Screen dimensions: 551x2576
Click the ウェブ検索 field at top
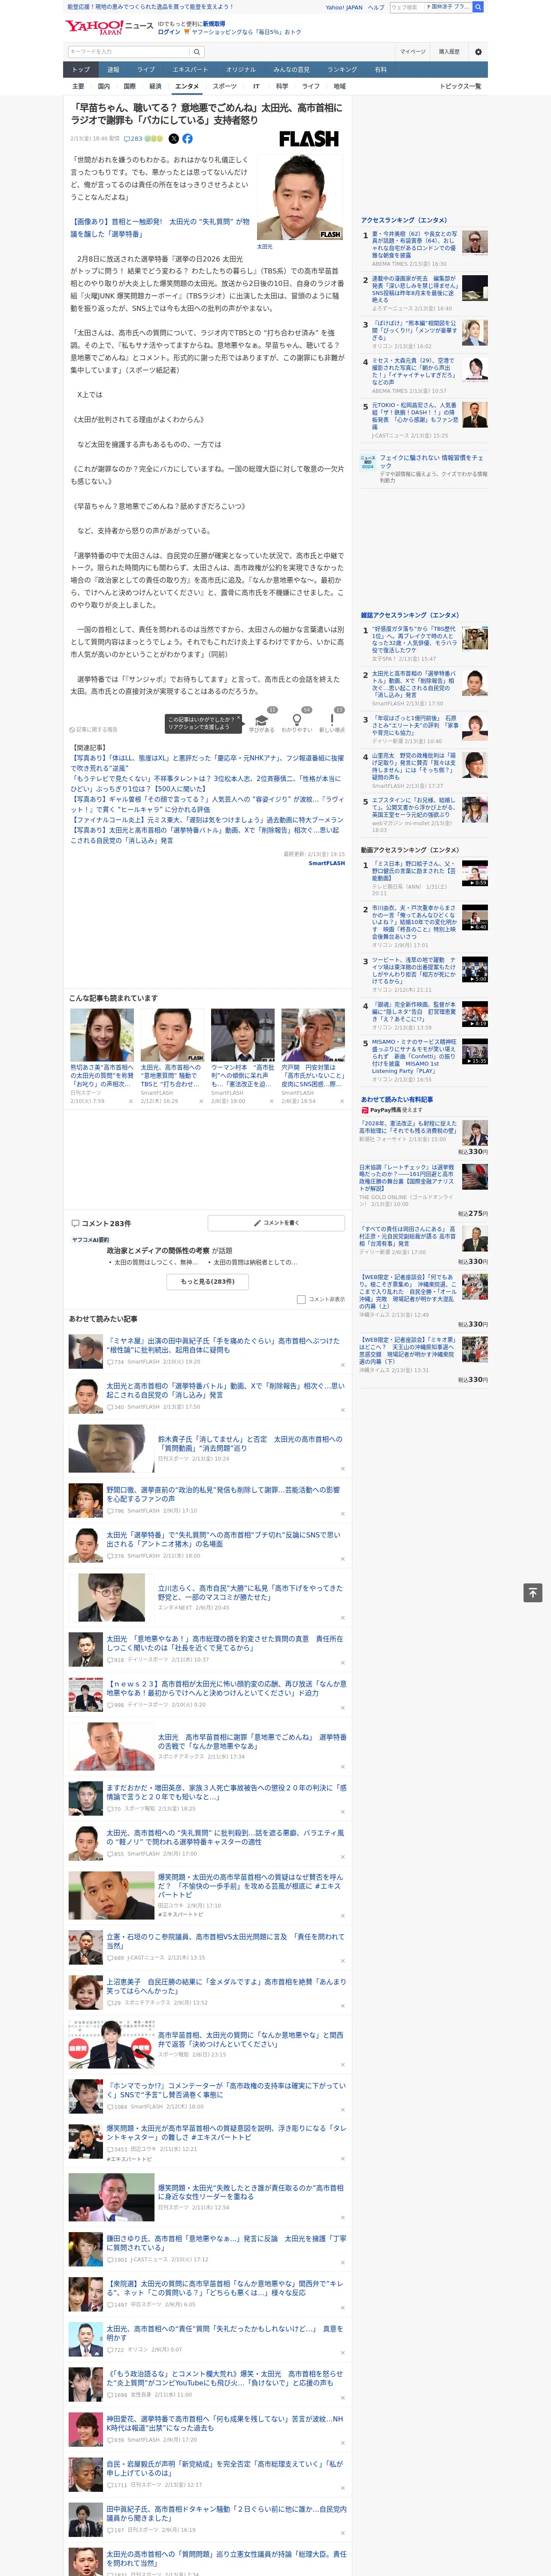click(x=407, y=7)
